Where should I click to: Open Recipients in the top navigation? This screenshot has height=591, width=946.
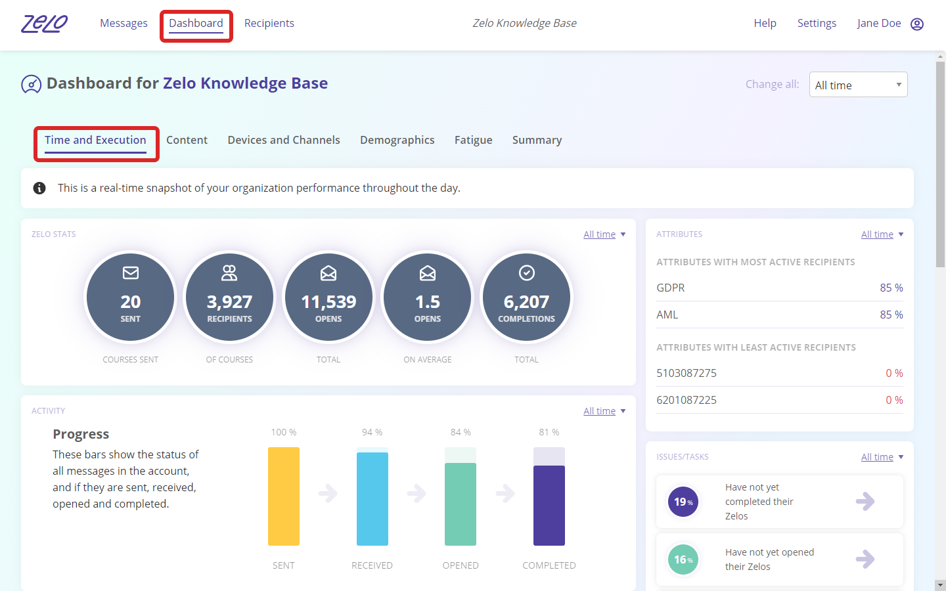click(269, 24)
